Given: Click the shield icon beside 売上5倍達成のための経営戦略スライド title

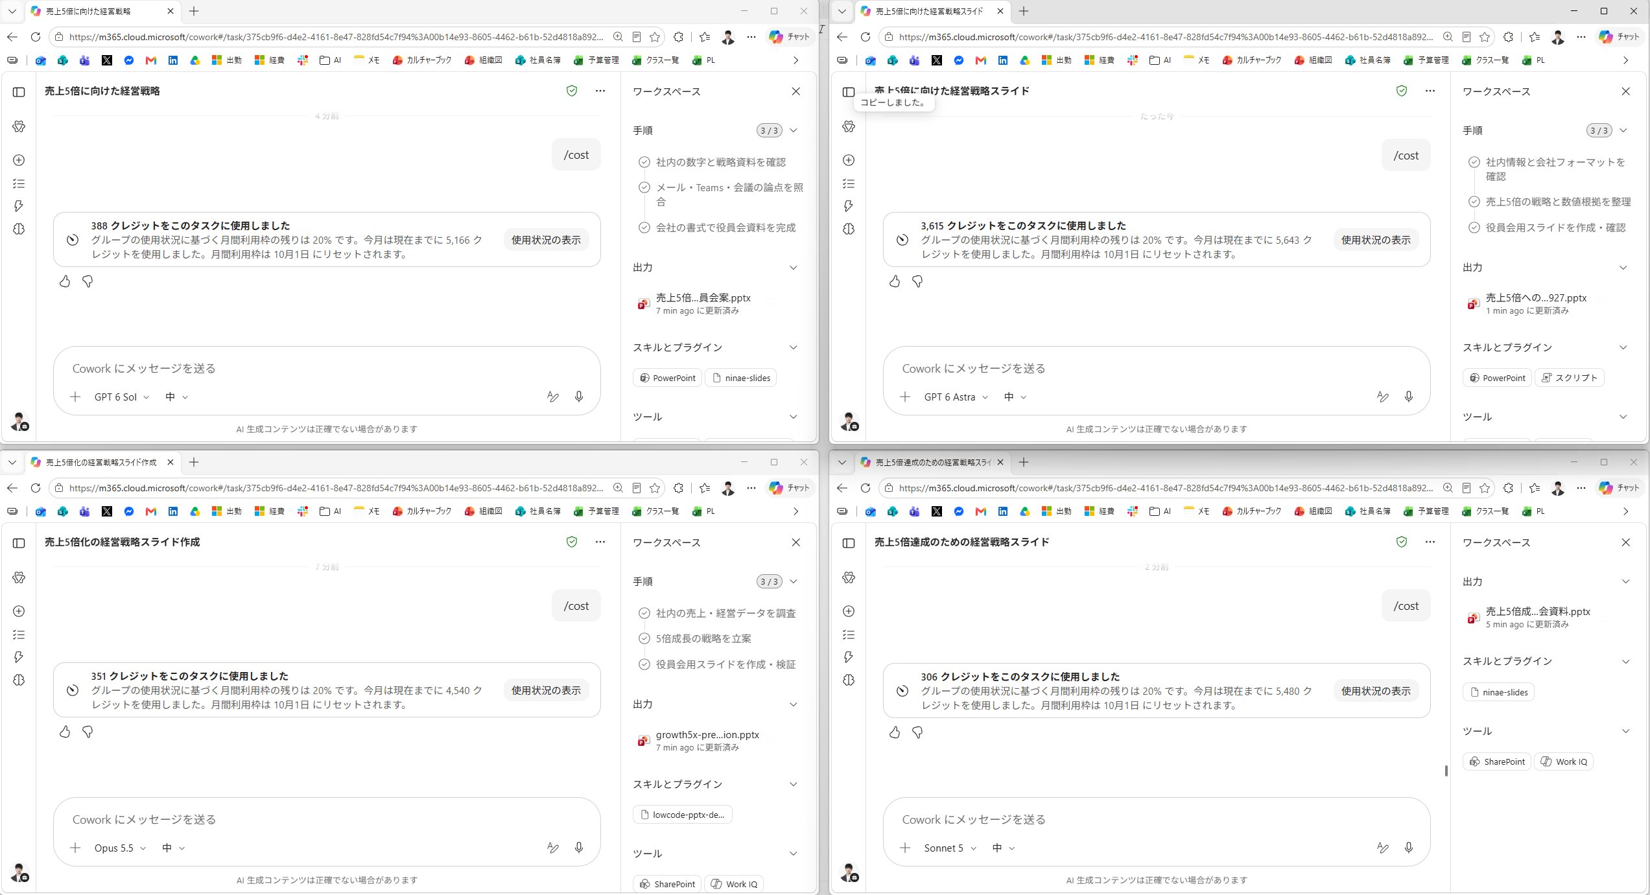Looking at the screenshot, I should coord(1401,542).
